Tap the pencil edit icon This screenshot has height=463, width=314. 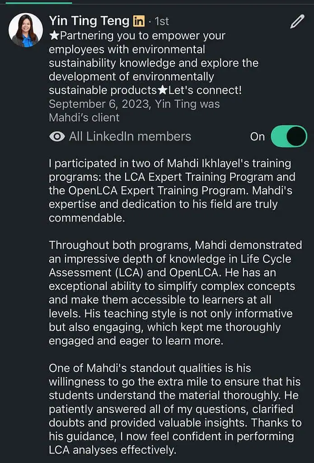coord(297,21)
